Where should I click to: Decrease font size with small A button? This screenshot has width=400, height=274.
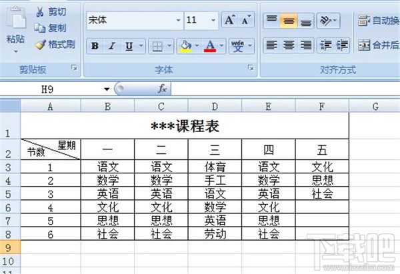click(246, 20)
